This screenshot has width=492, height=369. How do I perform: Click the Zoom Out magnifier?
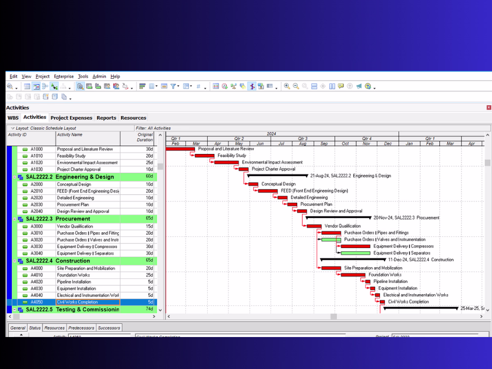click(296, 86)
